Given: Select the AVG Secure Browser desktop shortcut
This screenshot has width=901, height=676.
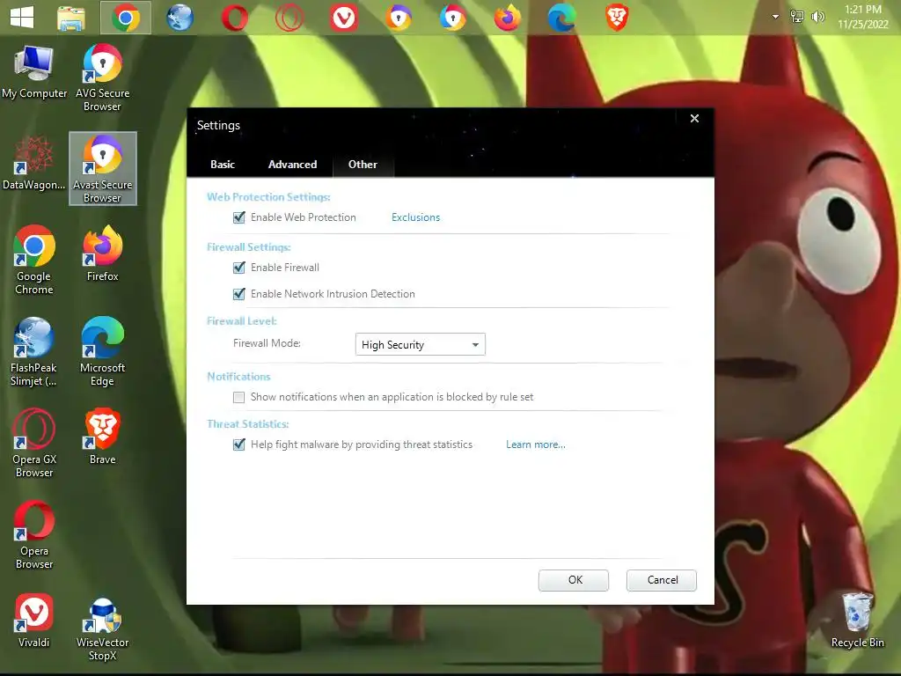Looking at the screenshot, I should (x=102, y=77).
